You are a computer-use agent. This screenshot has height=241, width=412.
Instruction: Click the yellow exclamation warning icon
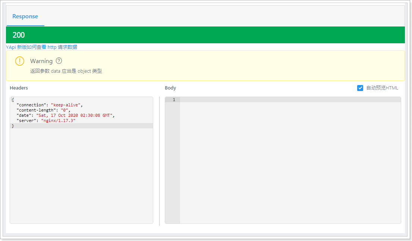[20, 61]
